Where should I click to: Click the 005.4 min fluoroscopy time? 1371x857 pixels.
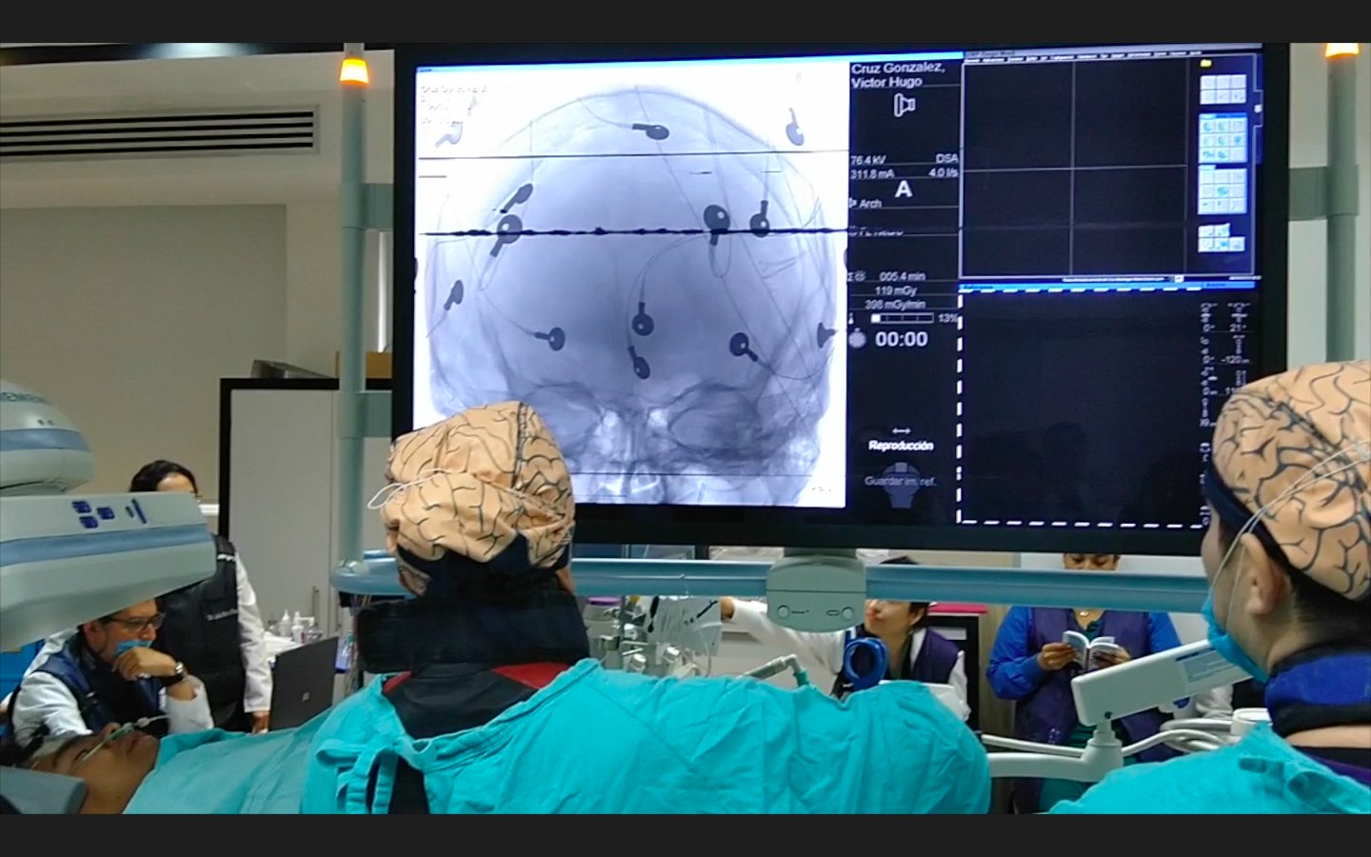[x=902, y=276]
